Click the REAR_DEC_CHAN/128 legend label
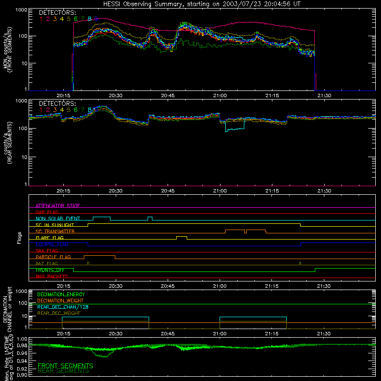Screen dimensions: 381x381 coord(63,307)
